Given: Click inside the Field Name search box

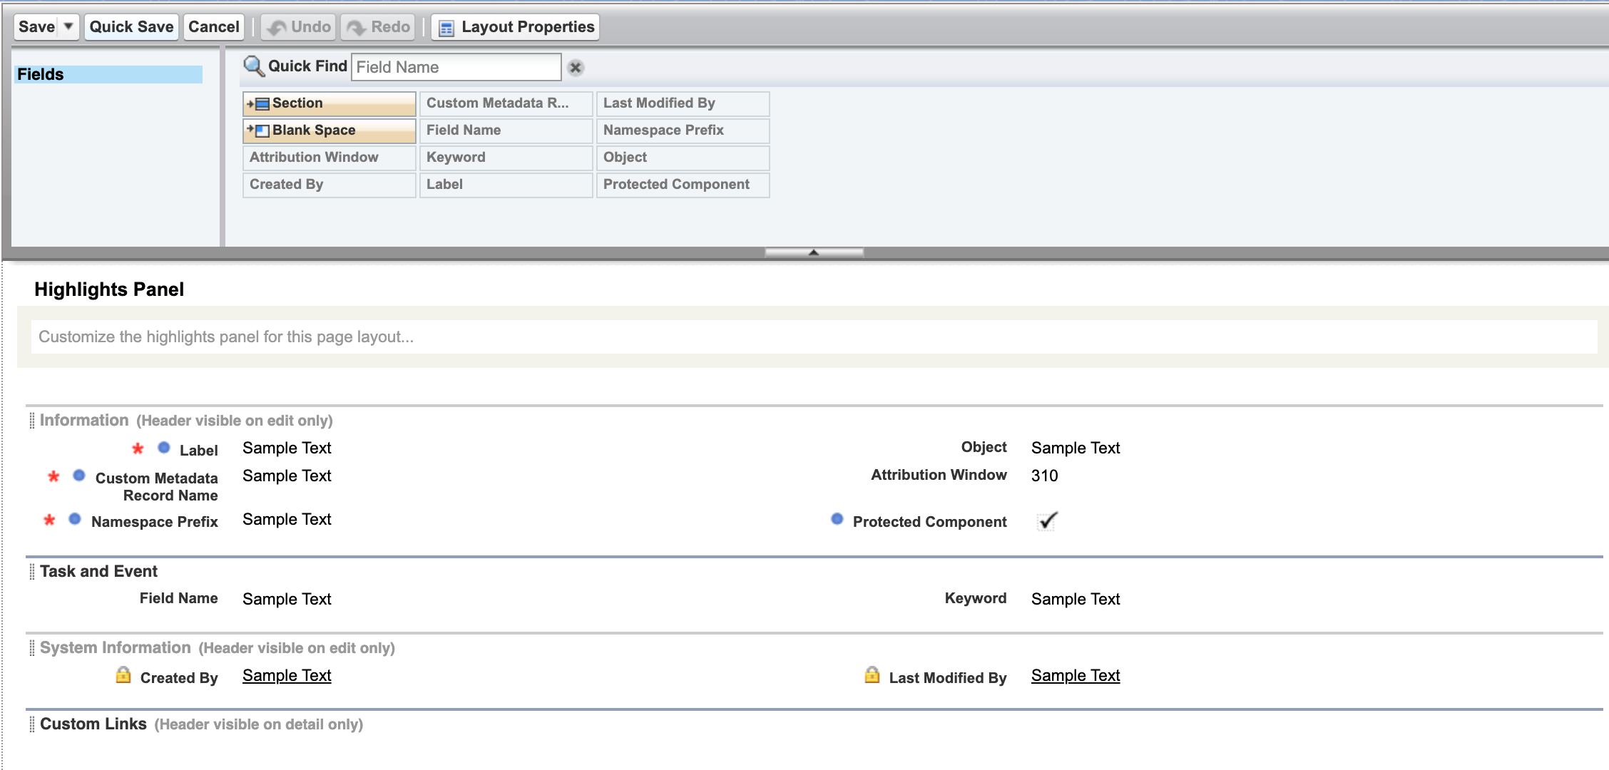Looking at the screenshot, I should pyautogui.click(x=455, y=66).
